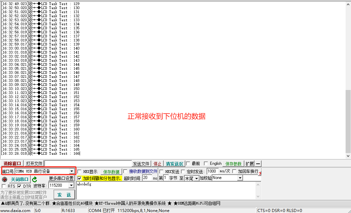Image resolution: width=351 pixels, height=213 pixels.
Task: Click the send box scroll up arrow
Action: 258,185
